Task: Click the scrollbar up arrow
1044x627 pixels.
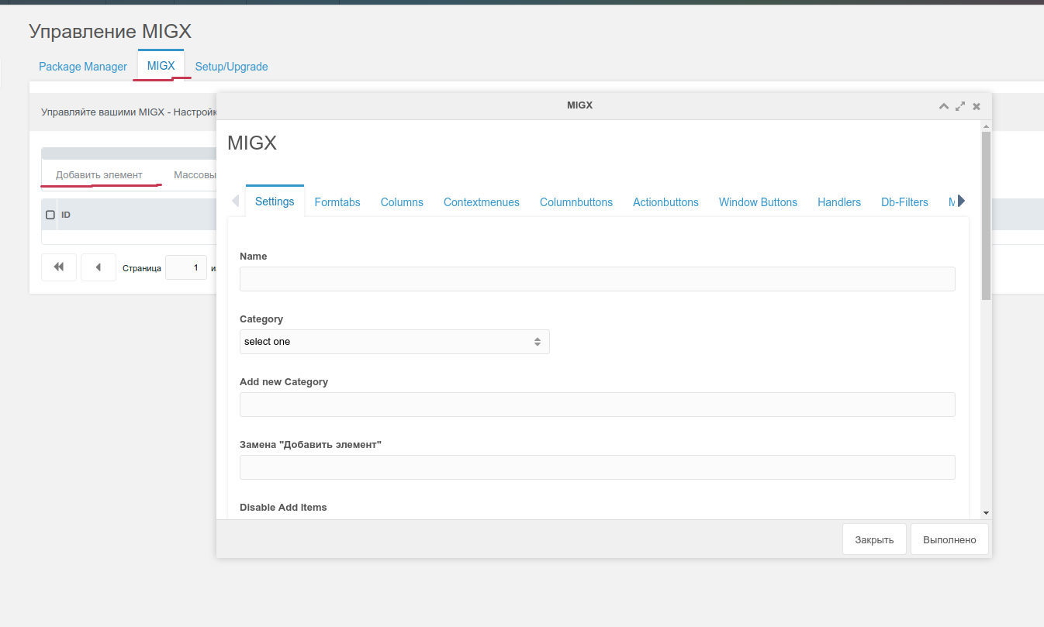Action: (986, 126)
